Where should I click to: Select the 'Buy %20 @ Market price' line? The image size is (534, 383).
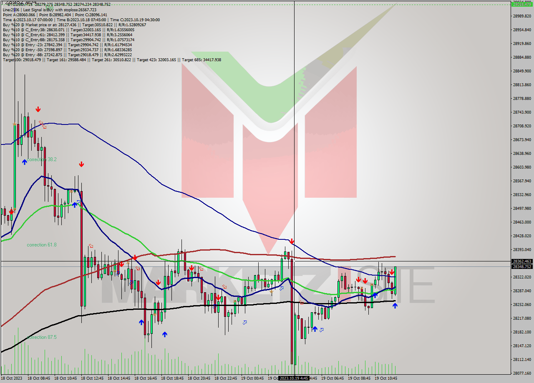(x=75, y=25)
